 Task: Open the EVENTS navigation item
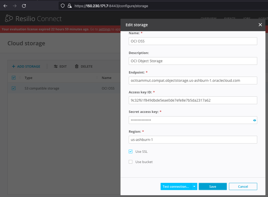click(x=230, y=19)
